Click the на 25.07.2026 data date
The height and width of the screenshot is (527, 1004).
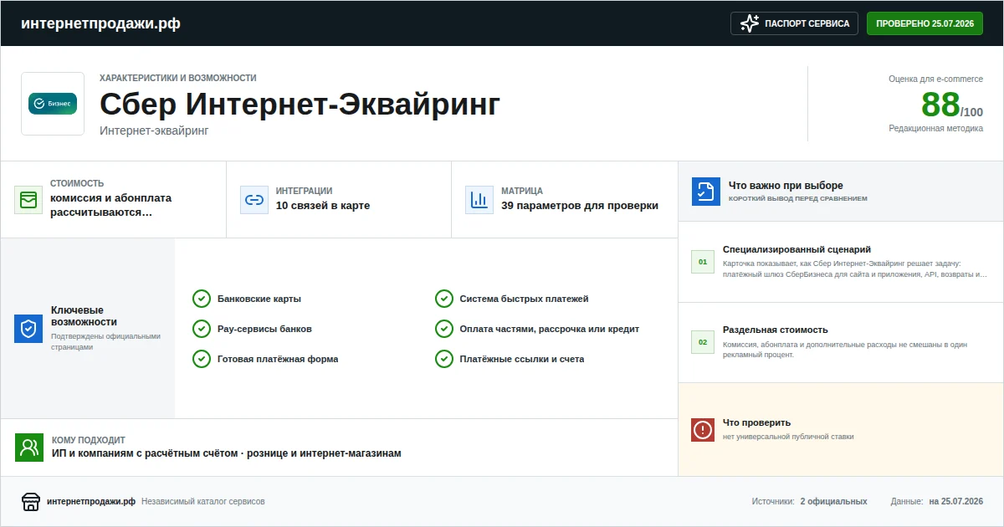[x=955, y=501]
